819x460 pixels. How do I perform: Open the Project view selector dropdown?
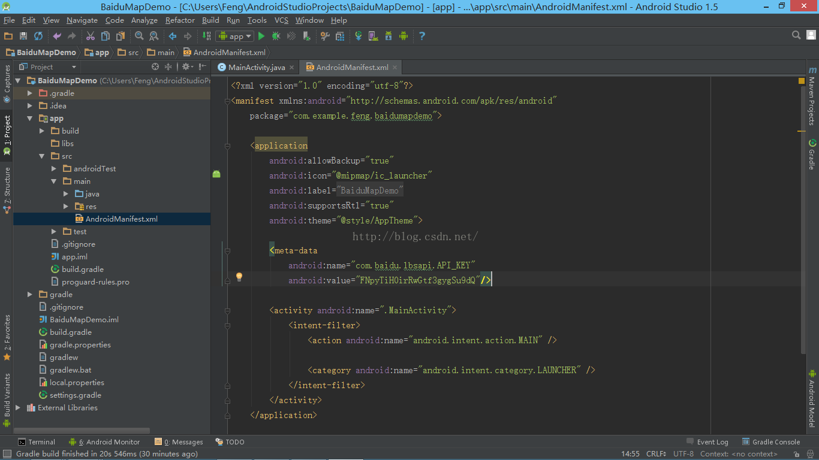coord(48,66)
